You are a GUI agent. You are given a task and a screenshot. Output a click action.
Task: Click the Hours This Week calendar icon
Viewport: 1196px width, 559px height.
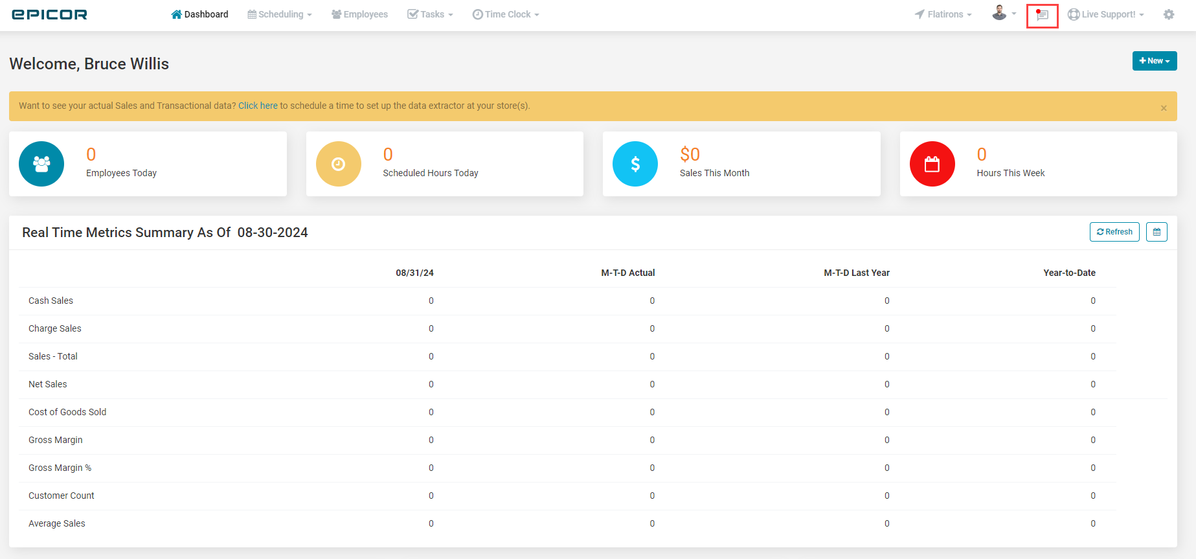[x=932, y=164]
